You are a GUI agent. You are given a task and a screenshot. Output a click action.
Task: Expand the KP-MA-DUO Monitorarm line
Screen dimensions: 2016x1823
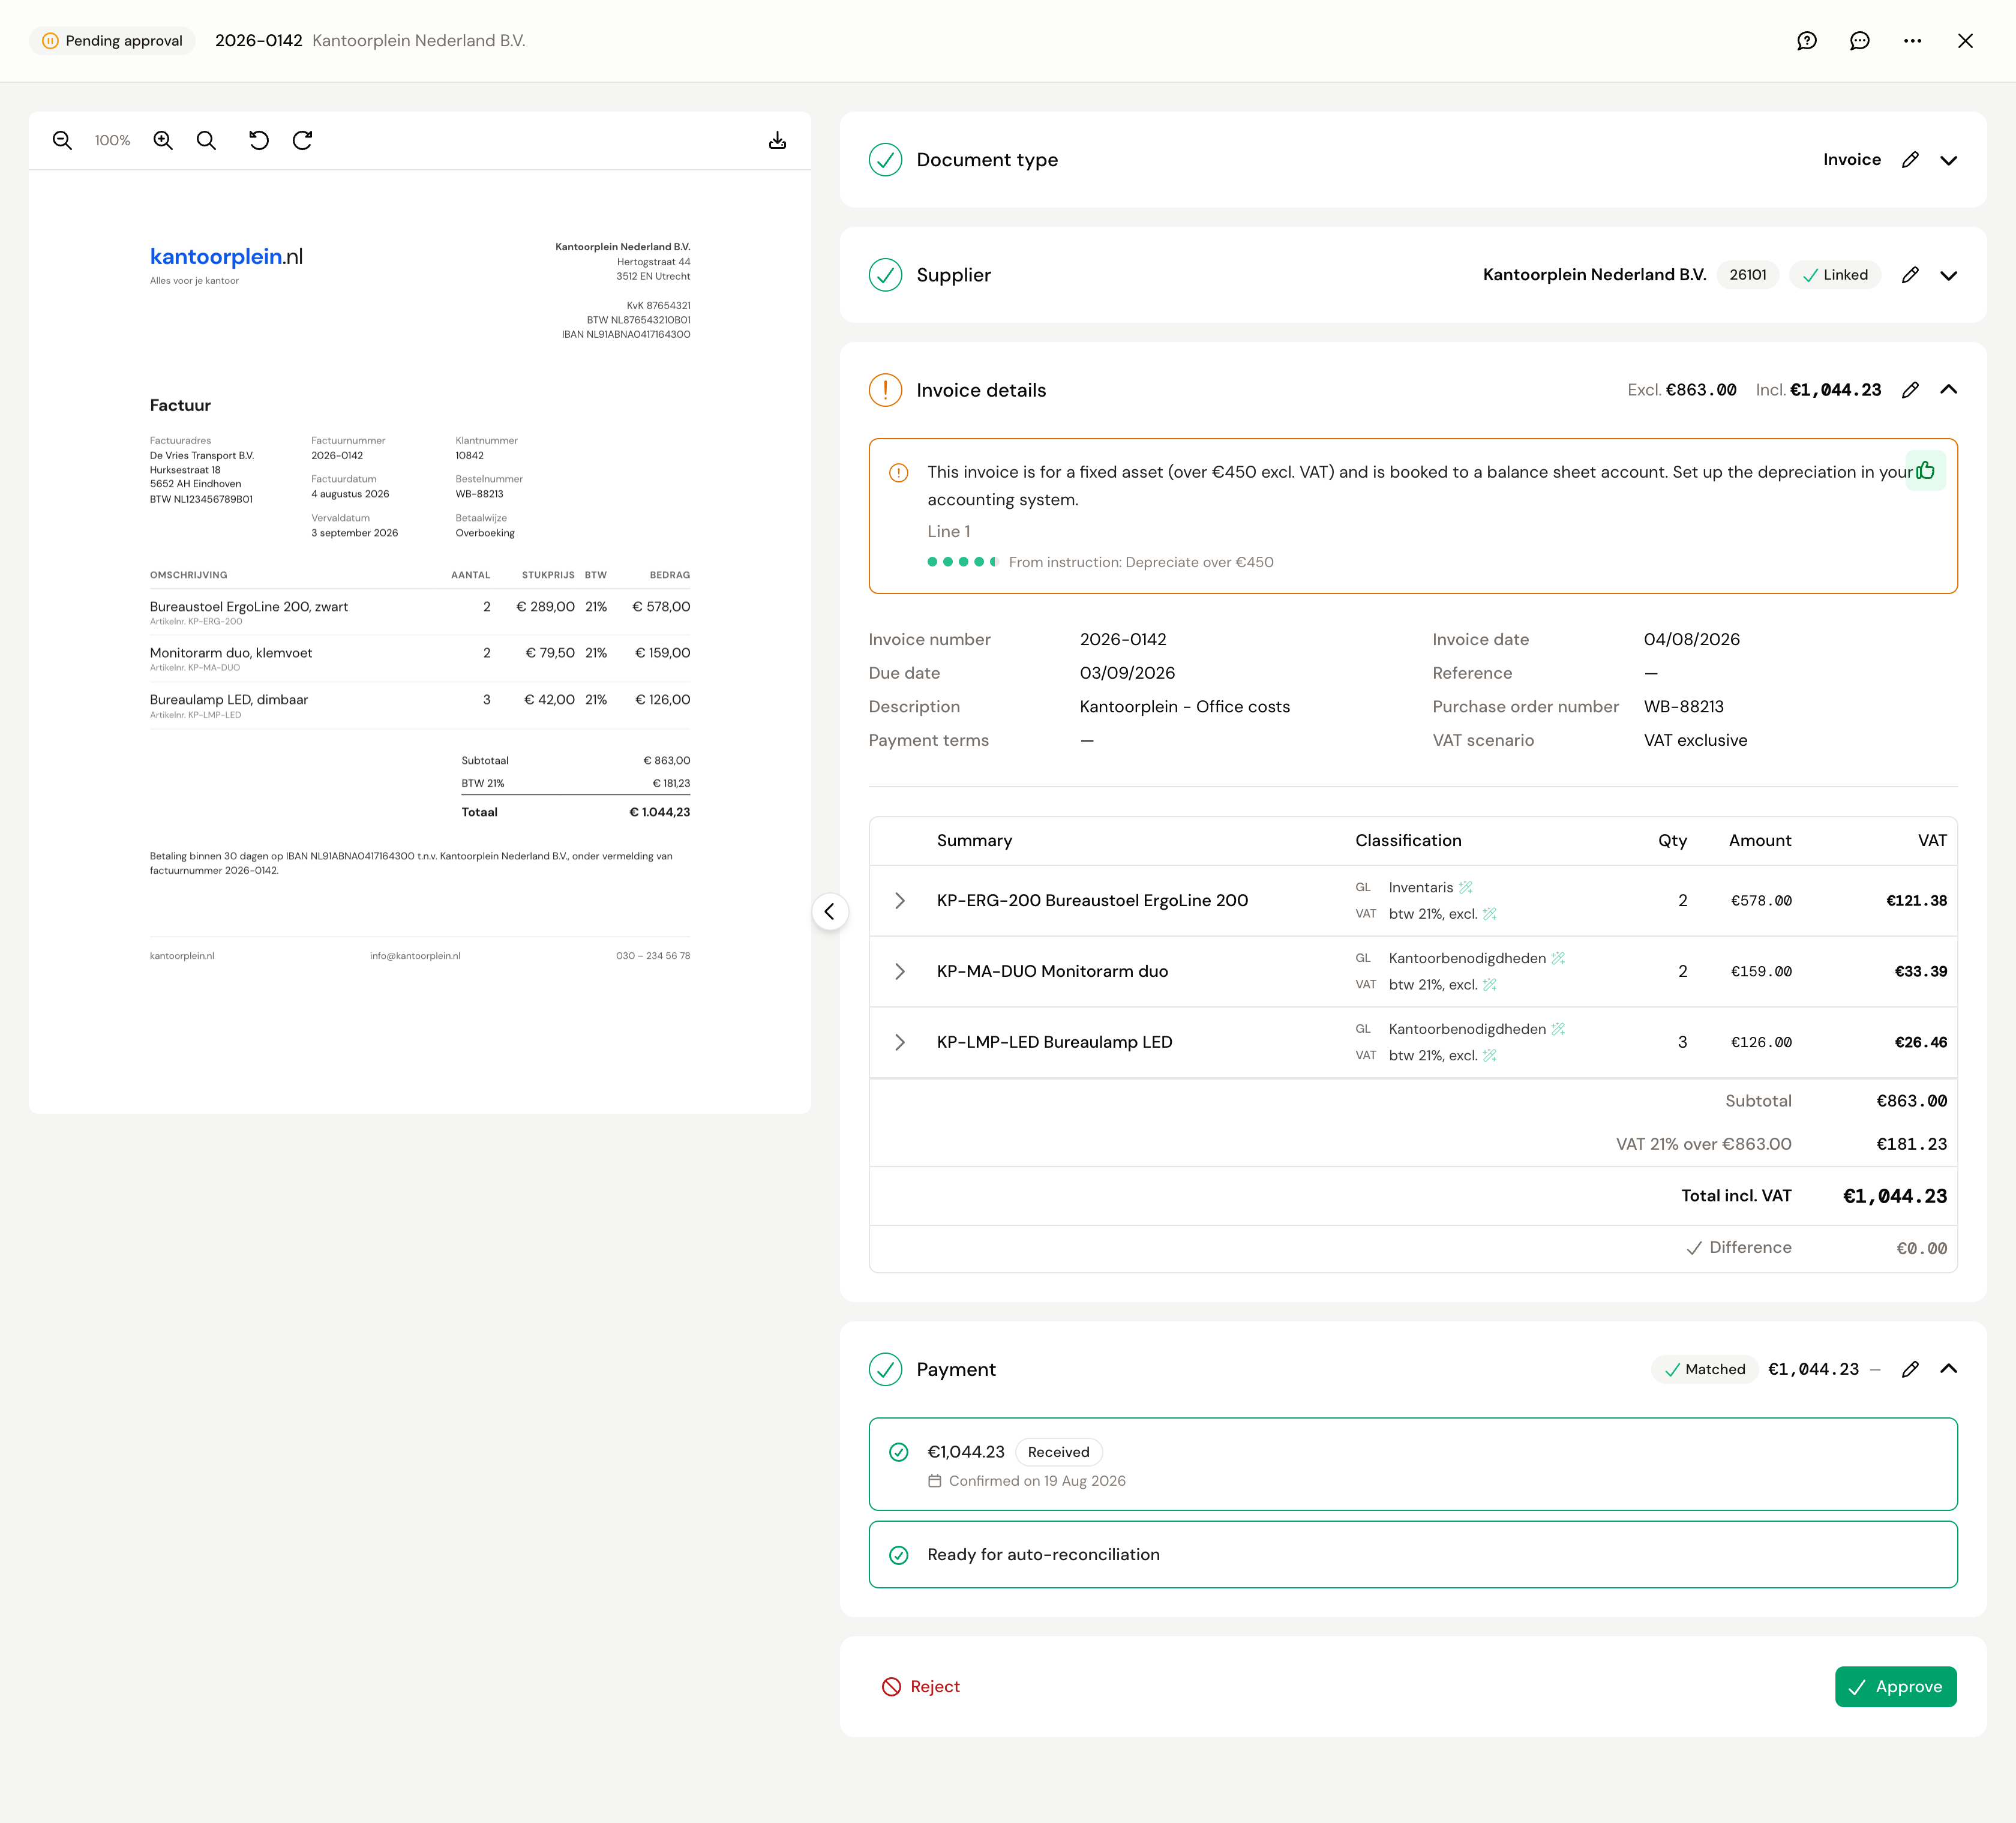(900, 972)
